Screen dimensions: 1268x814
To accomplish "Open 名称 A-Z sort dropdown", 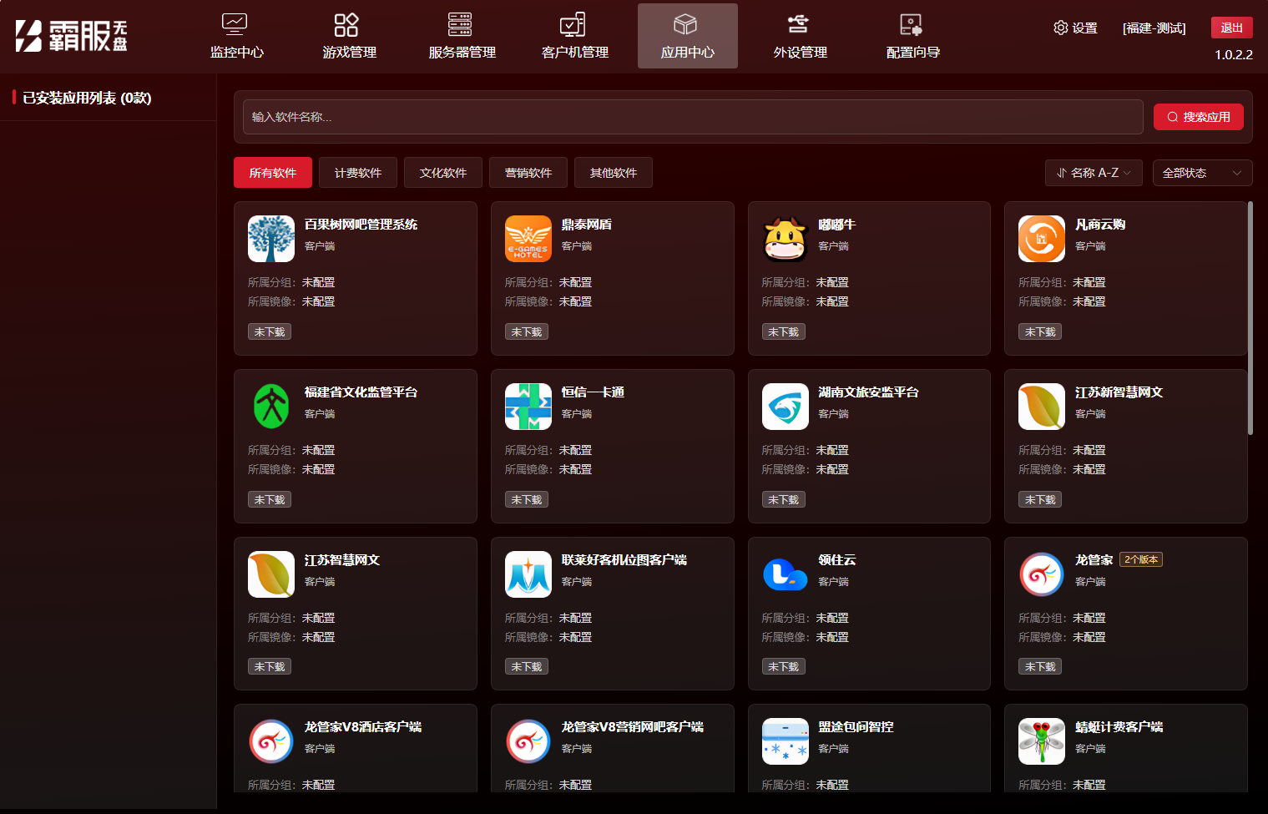I will coord(1094,173).
